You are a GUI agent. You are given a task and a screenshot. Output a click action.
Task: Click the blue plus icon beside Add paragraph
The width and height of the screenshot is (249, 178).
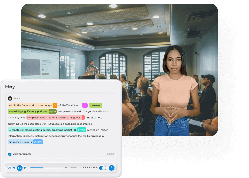tap(10, 154)
